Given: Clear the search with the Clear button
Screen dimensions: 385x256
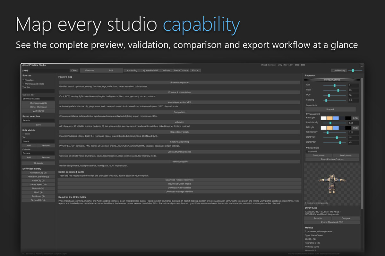Looking at the screenshot, I should (74, 70).
